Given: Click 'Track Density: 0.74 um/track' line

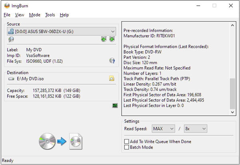Looking at the screenshot, I should point(150,89).
